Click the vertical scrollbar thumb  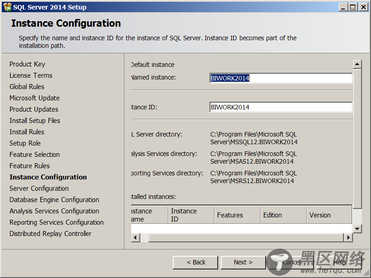click(357, 138)
